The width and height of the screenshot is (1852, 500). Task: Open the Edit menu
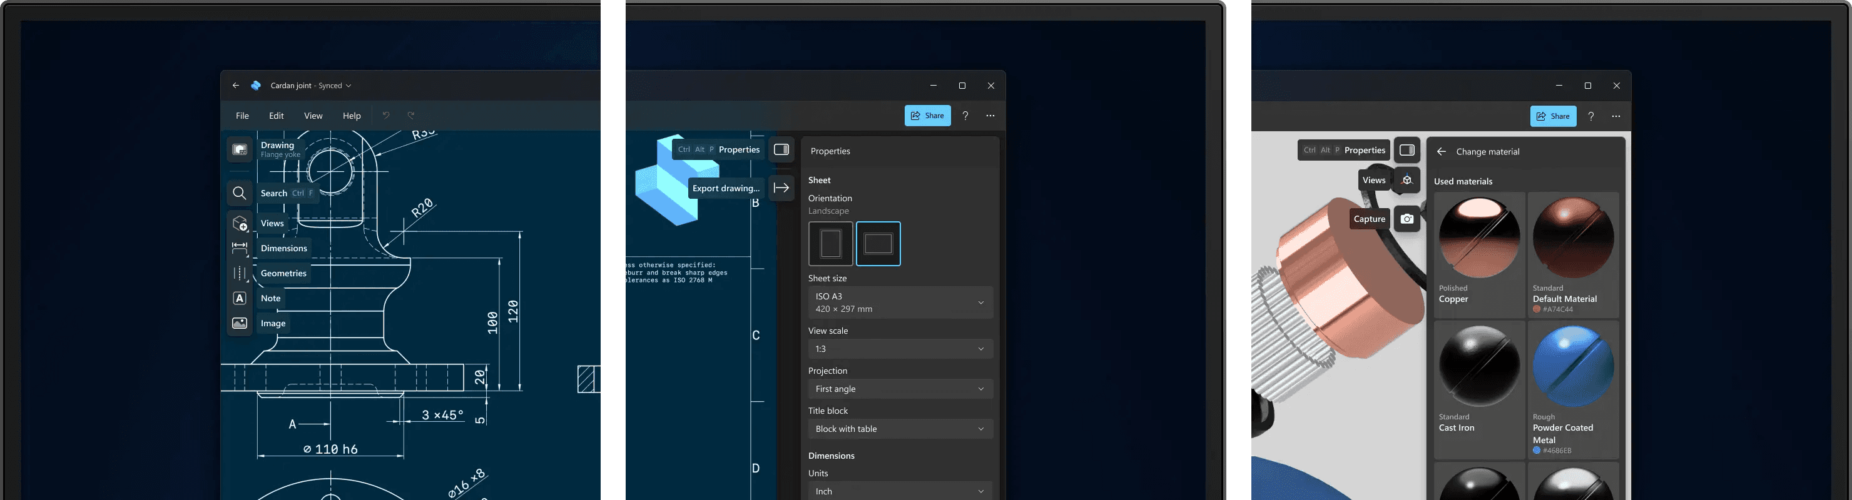point(277,116)
